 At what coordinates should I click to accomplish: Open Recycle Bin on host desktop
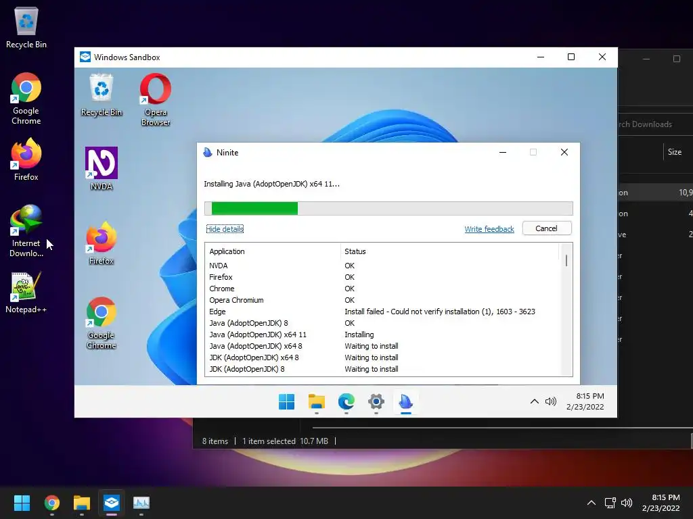tap(26, 27)
